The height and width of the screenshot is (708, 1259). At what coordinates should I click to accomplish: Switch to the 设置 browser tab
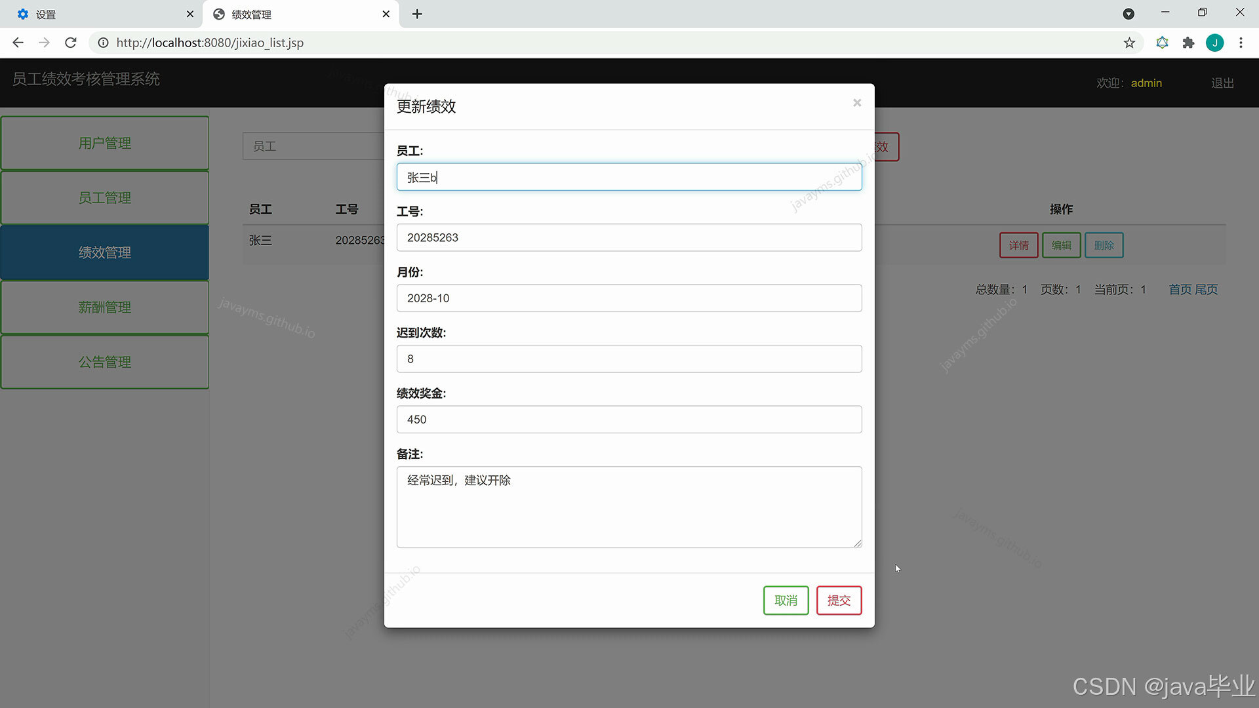point(102,14)
